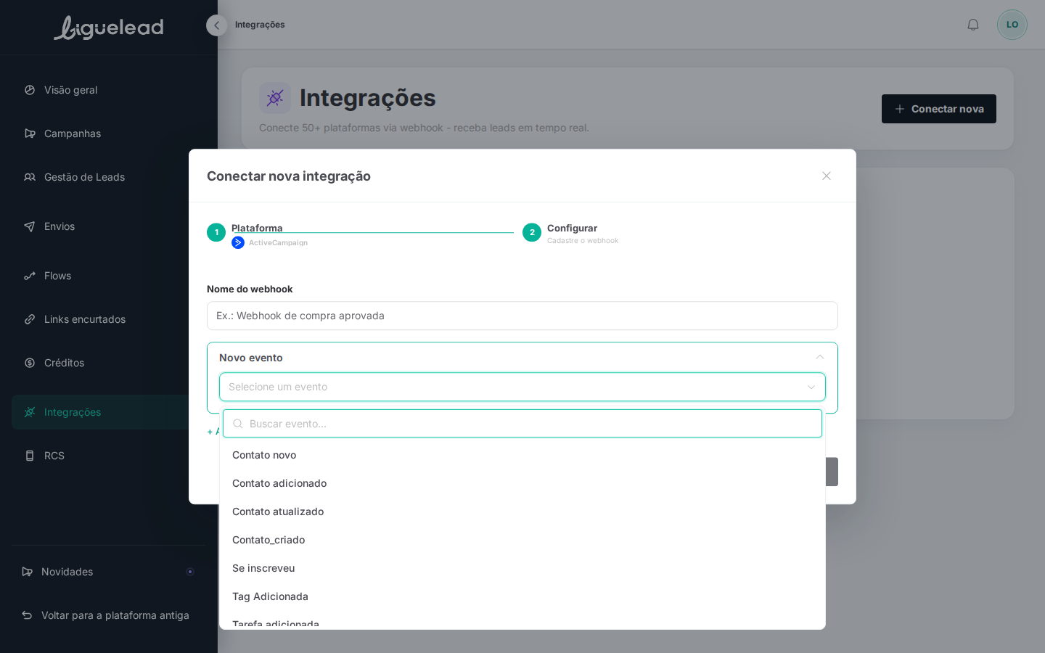Open Gestão de Leads section
The image size is (1045, 653).
(109, 177)
